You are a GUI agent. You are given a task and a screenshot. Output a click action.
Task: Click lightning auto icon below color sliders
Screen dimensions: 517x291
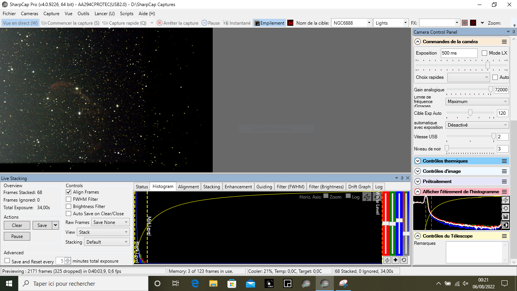[387, 260]
